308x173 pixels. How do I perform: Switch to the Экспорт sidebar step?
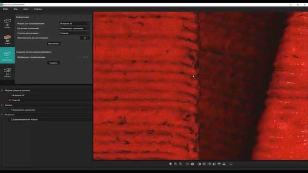point(7,72)
